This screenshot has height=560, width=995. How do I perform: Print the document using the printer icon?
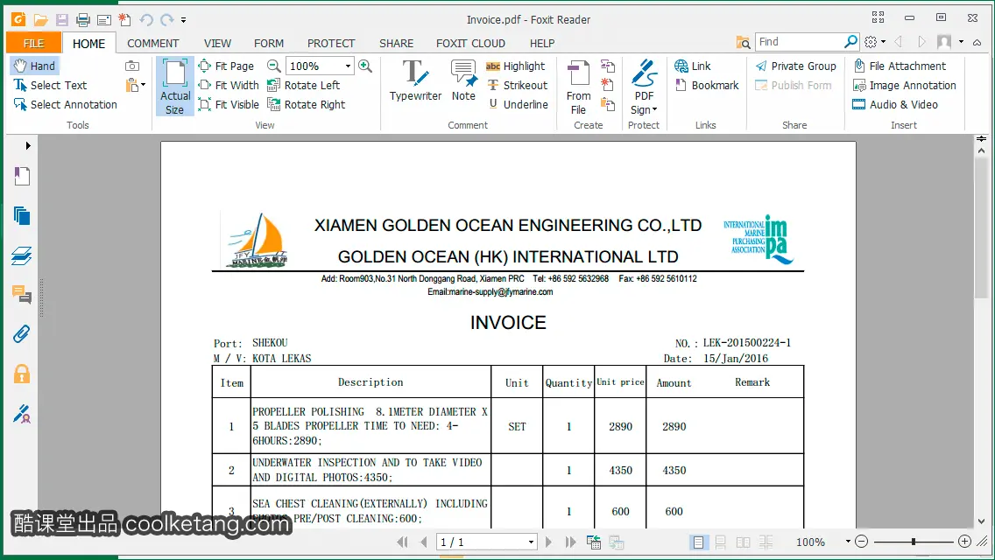(x=83, y=19)
